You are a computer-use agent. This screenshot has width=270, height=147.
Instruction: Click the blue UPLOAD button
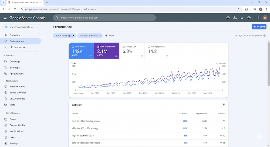[259, 27]
